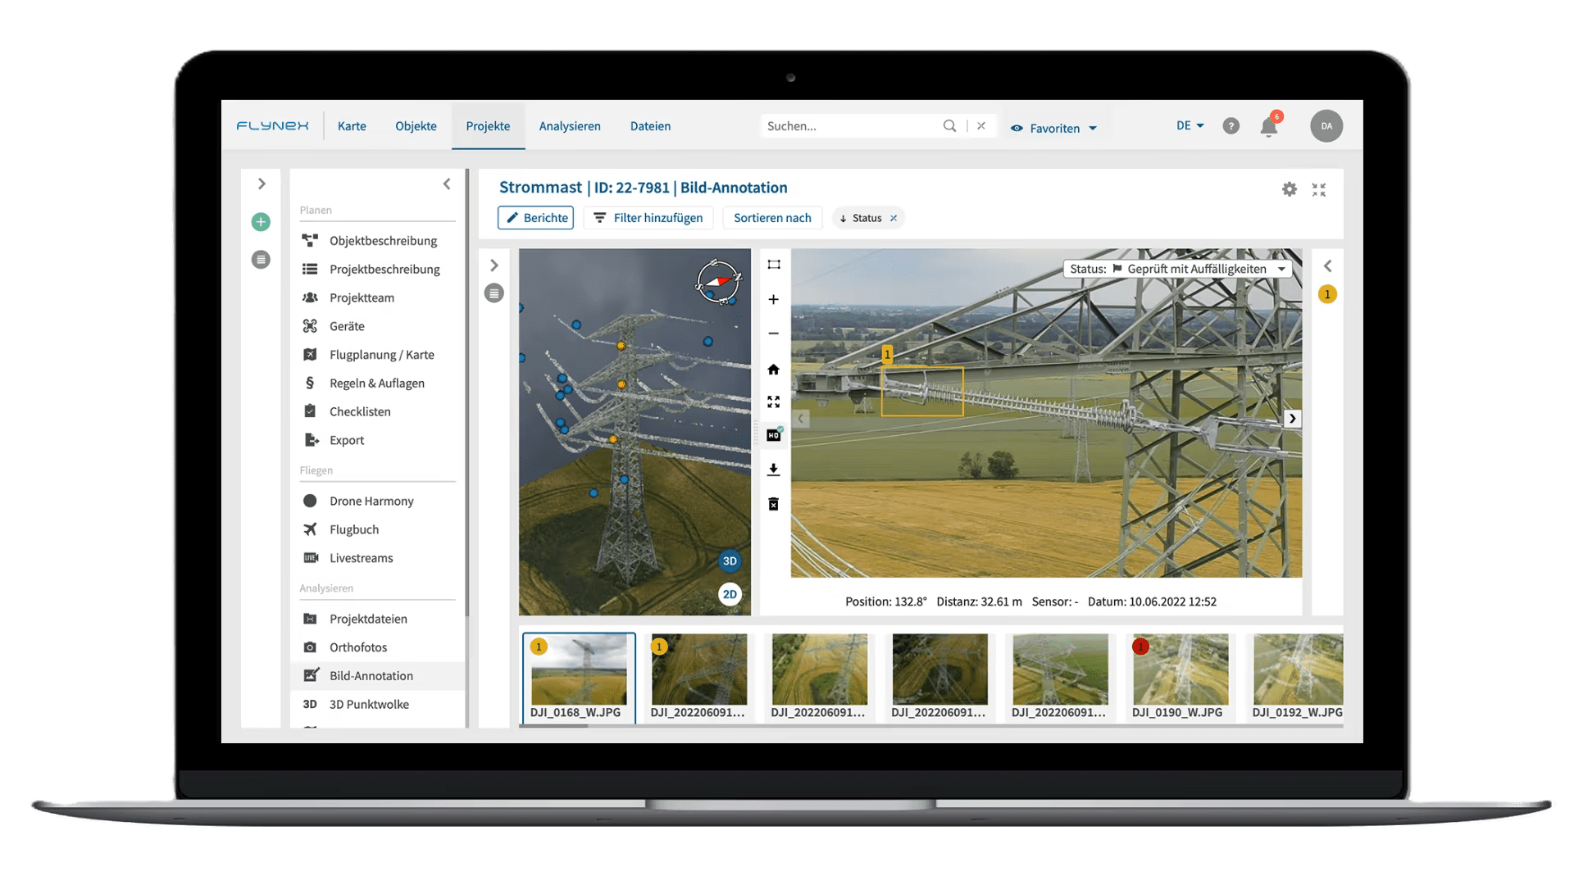Click the Berichte button
This screenshot has width=1574, height=885.
click(x=536, y=218)
